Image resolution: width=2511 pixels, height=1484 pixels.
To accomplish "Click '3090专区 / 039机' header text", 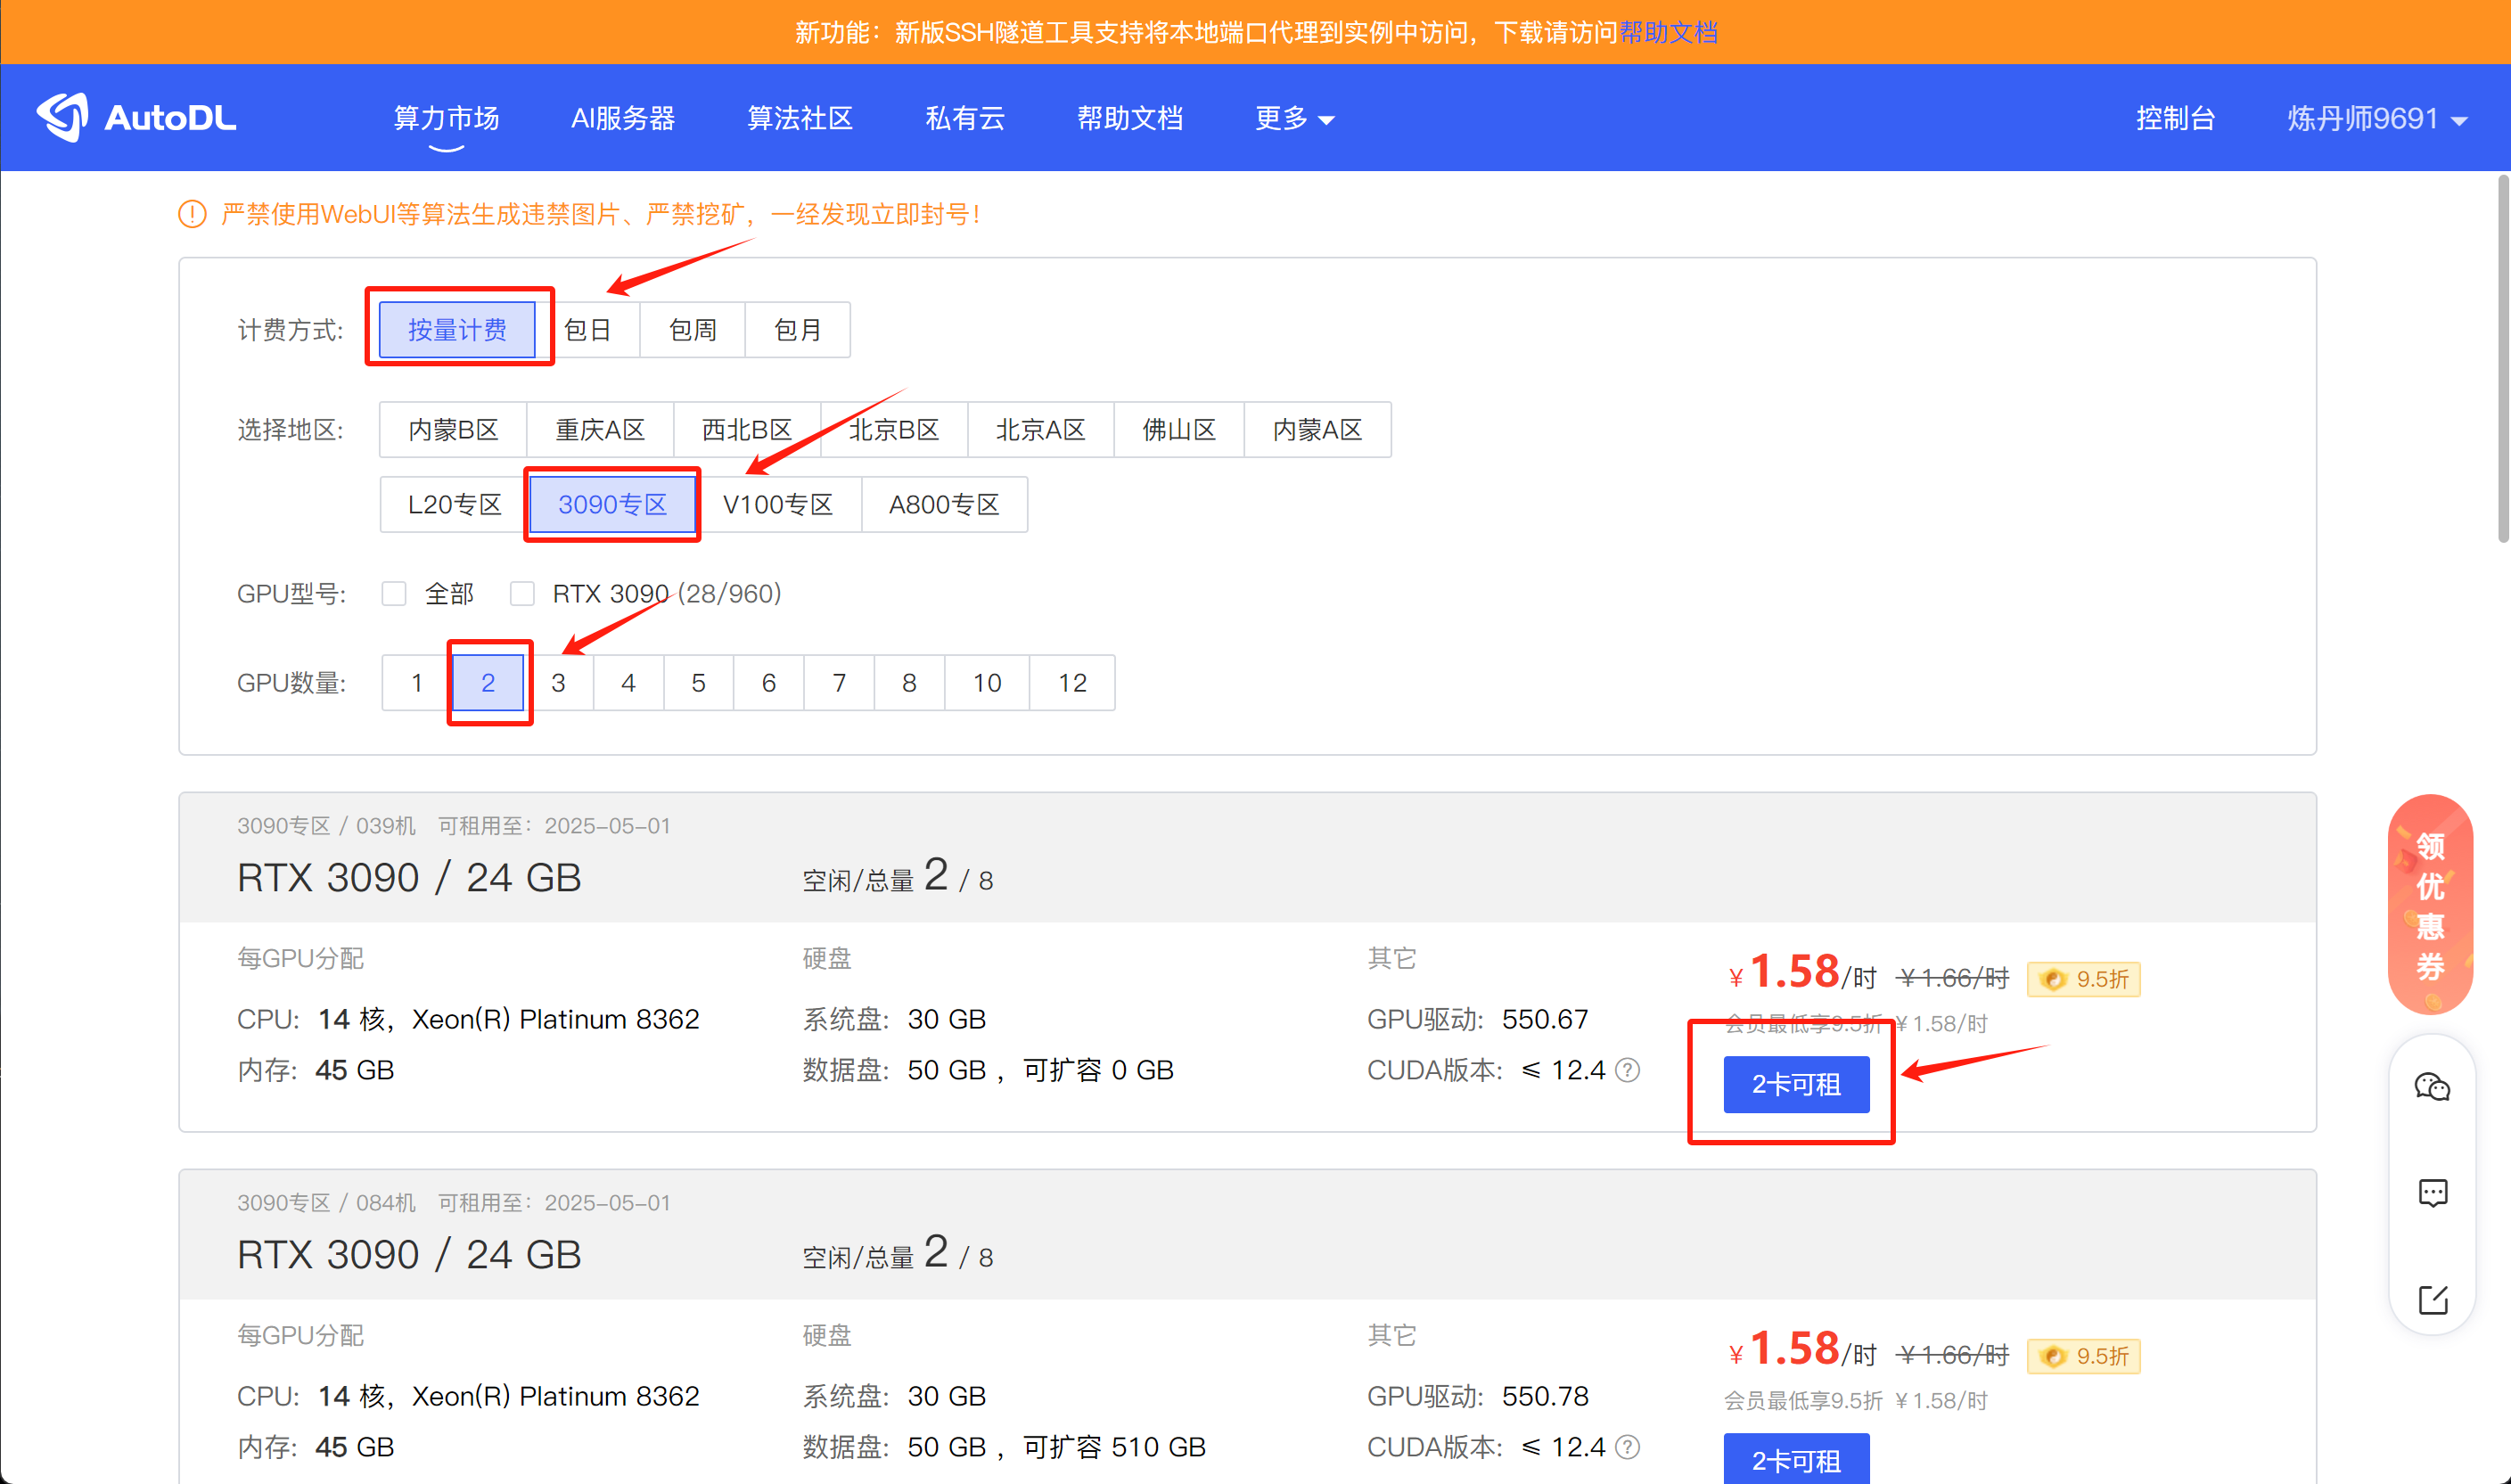I will [x=326, y=826].
